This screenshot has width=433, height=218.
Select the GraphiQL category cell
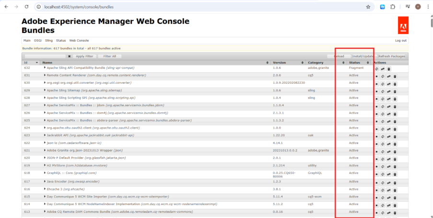click(x=315, y=173)
